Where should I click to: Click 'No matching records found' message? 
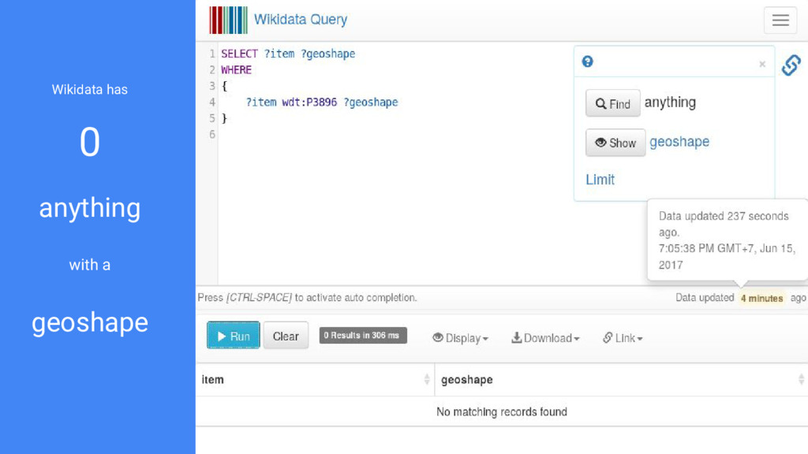501,411
